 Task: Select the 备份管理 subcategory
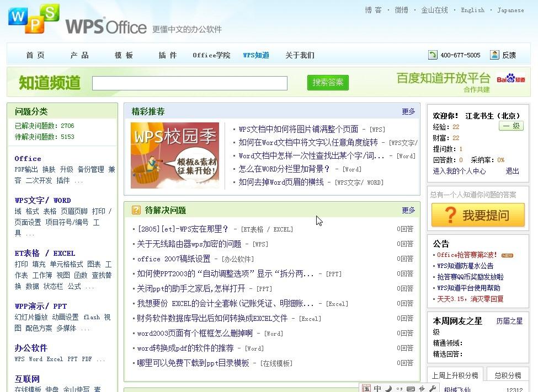click(91, 169)
